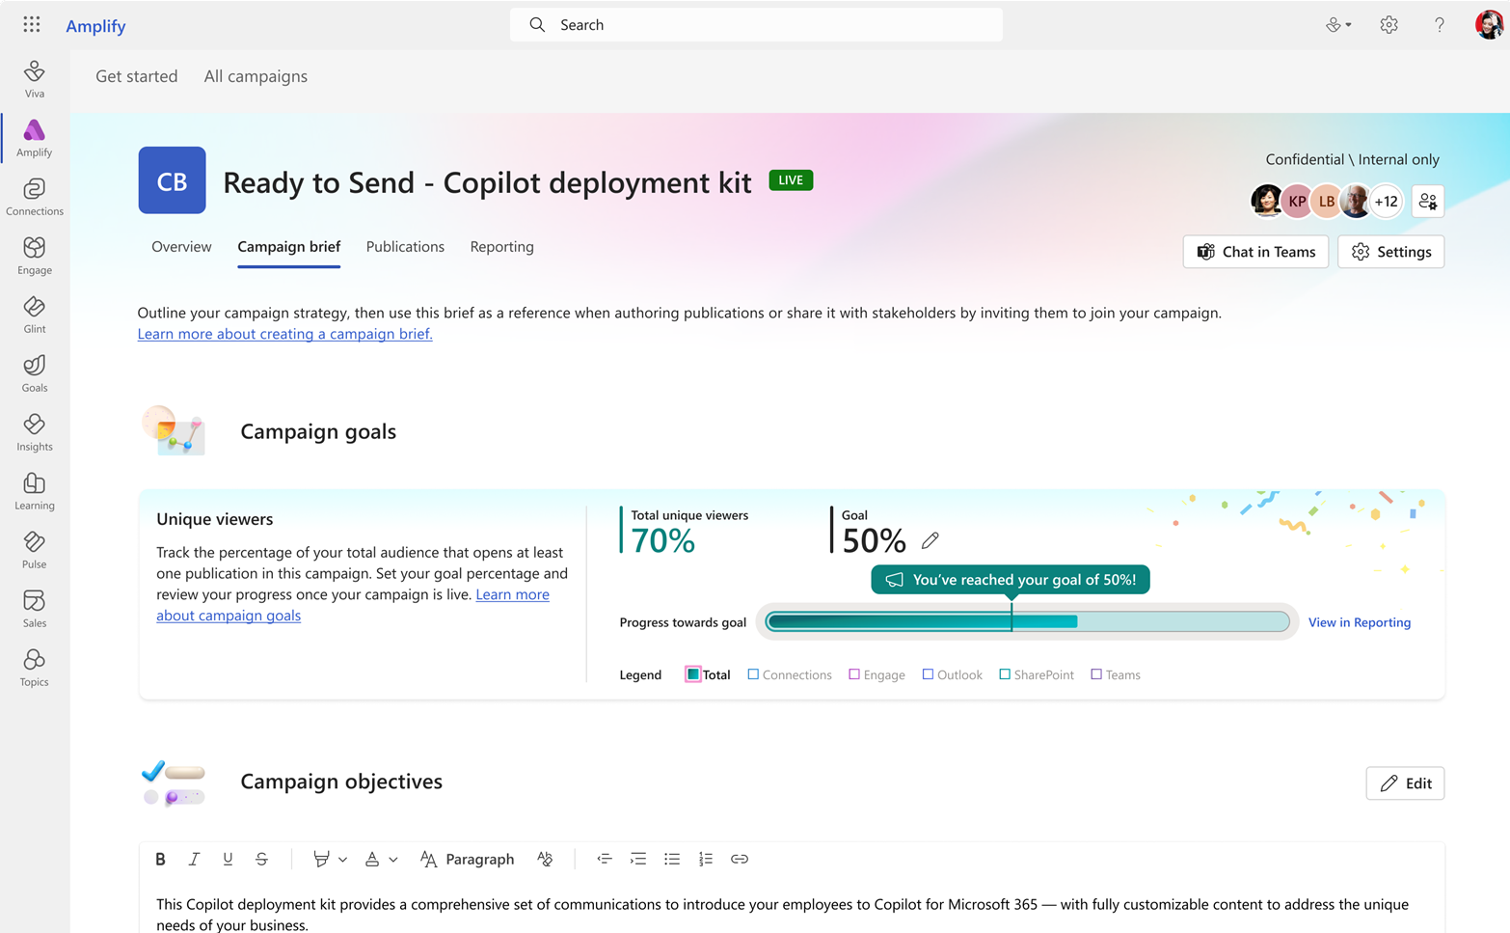The image size is (1510, 933).
Task: Click the Chat in Teams button
Action: coord(1255,252)
